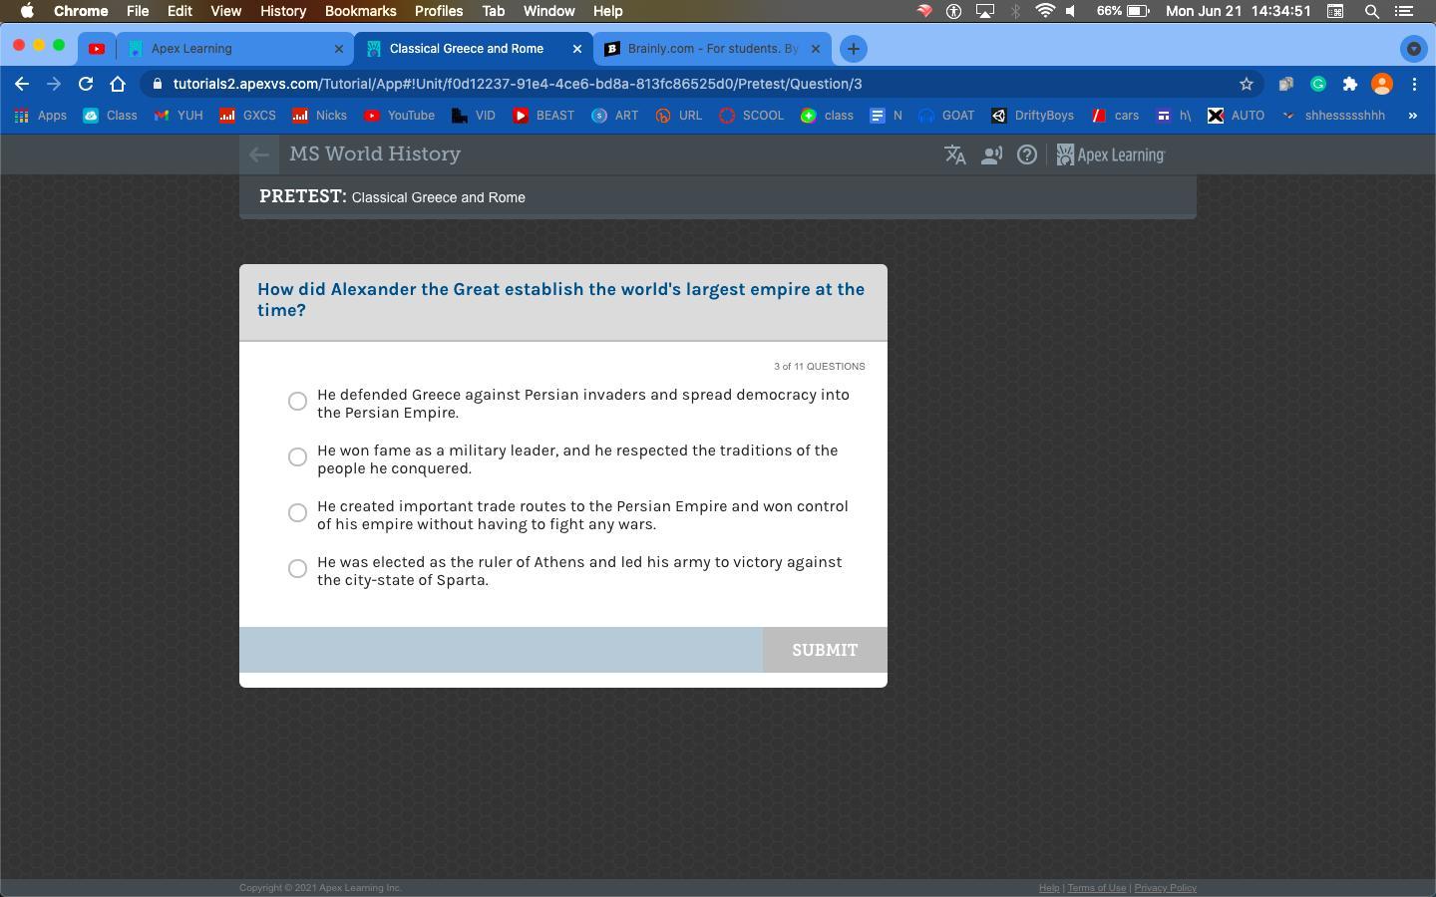Click the Wi-Fi status icon
This screenshot has height=897, width=1436.
click(1045, 11)
